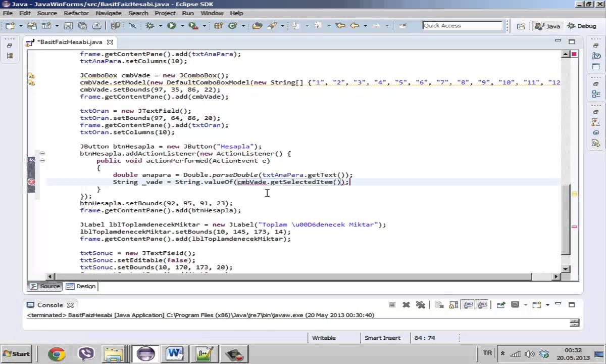606x364 pixels.
Task: Click the Terminate button in Console toolbar
Action: click(x=392, y=305)
